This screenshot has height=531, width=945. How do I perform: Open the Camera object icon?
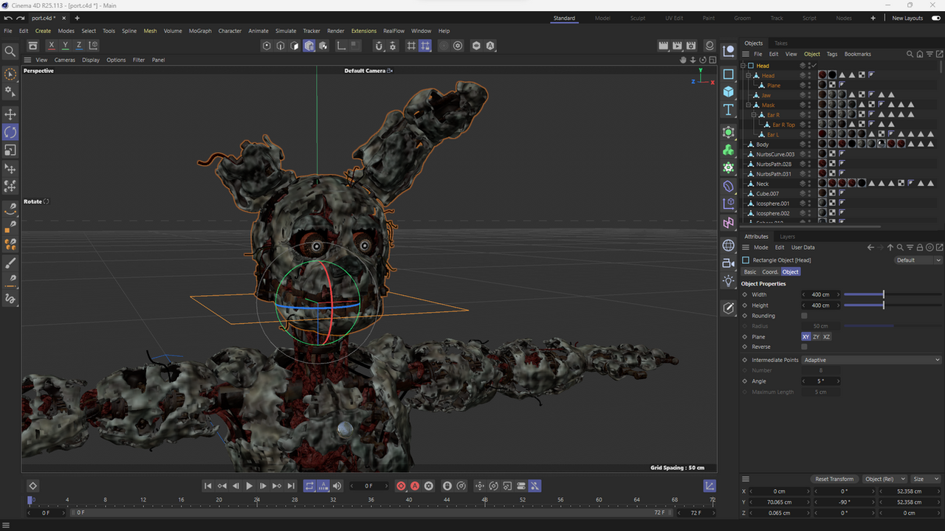729,263
